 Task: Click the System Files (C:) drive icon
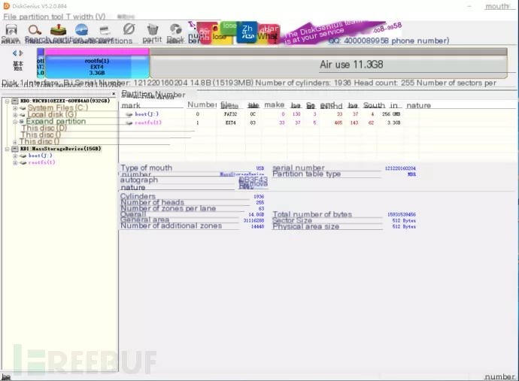(23, 108)
